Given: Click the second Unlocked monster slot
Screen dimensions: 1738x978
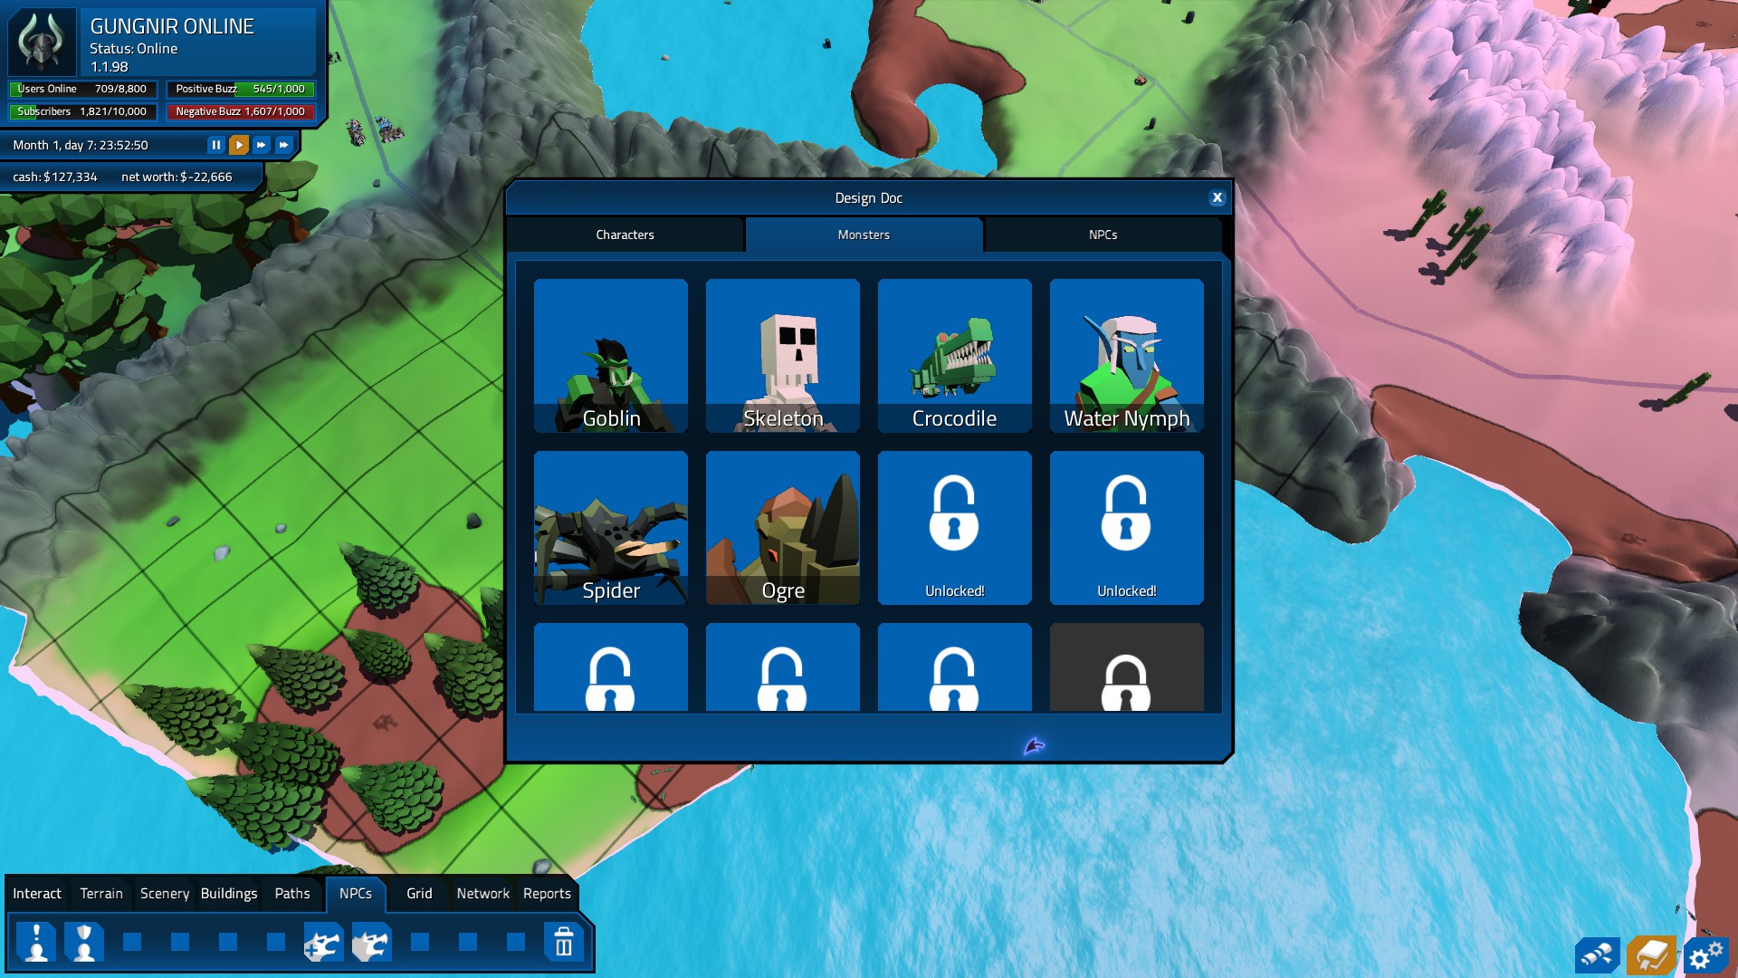Looking at the screenshot, I should [x=1126, y=528].
